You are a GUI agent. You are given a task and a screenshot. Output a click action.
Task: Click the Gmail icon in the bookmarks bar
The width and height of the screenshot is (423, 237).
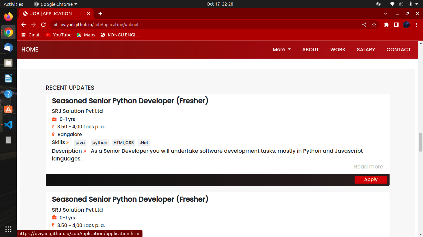tap(23, 35)
